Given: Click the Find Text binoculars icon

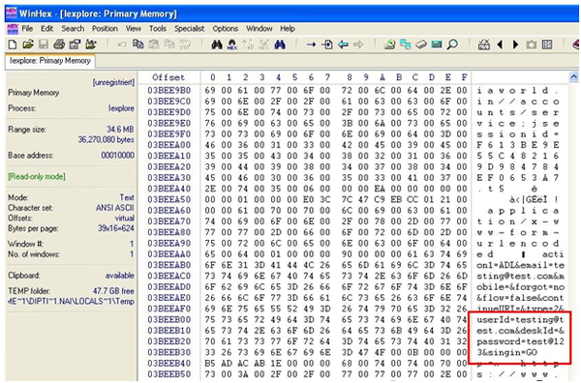Looking at the screenshot, I should [217, 44].
